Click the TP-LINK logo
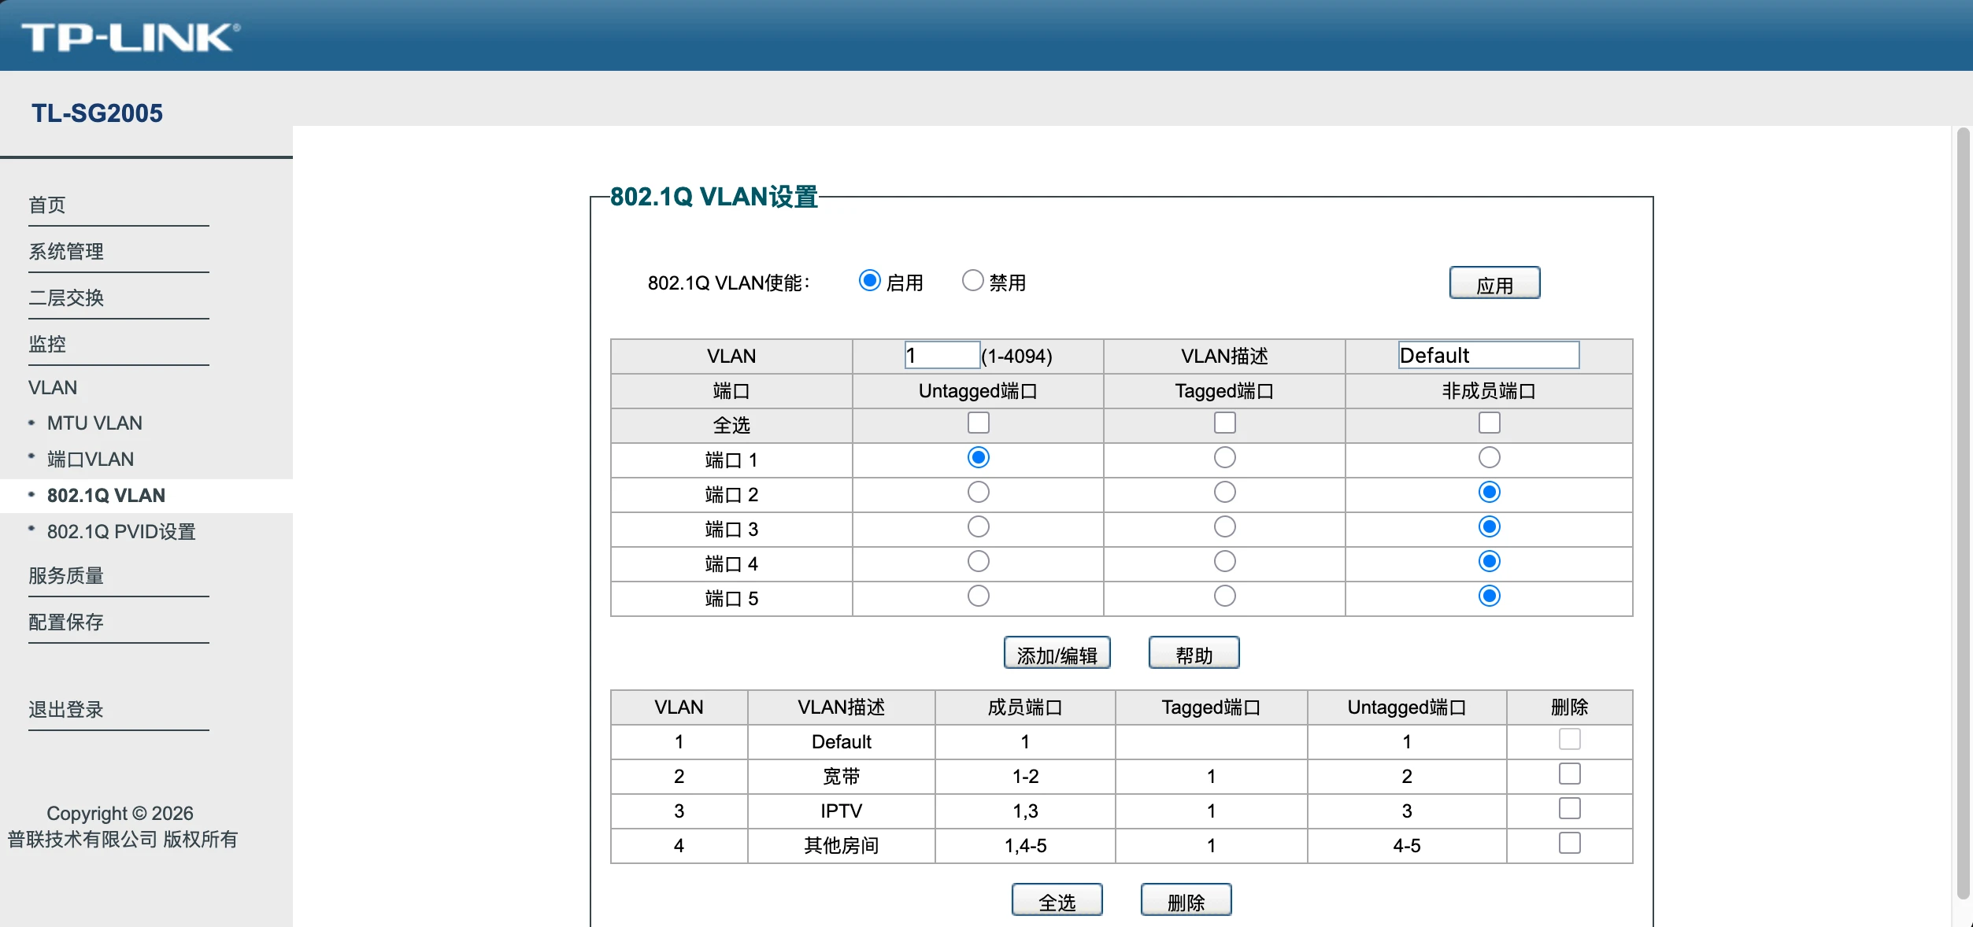 coord(131,37)
